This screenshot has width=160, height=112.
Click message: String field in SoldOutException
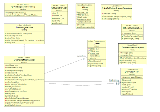click(130, 33)
